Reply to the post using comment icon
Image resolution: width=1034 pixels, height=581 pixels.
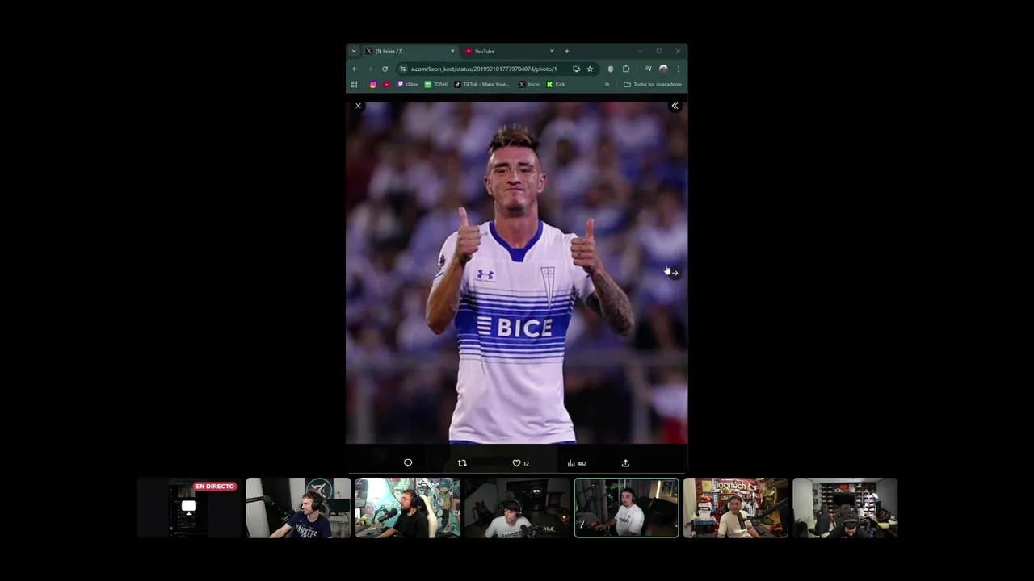[x=408, y=463]
